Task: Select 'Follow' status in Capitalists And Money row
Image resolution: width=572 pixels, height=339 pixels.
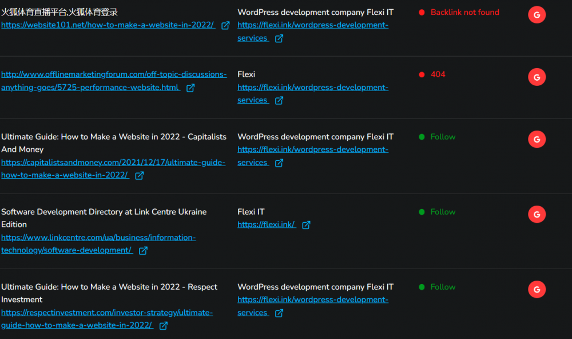Action: tap(443, 137)
